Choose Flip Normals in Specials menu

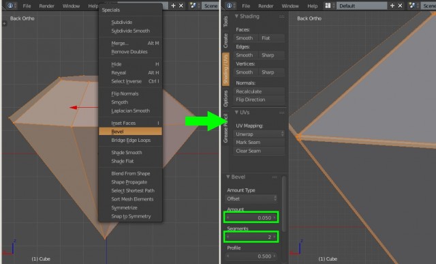coord(130,93)
